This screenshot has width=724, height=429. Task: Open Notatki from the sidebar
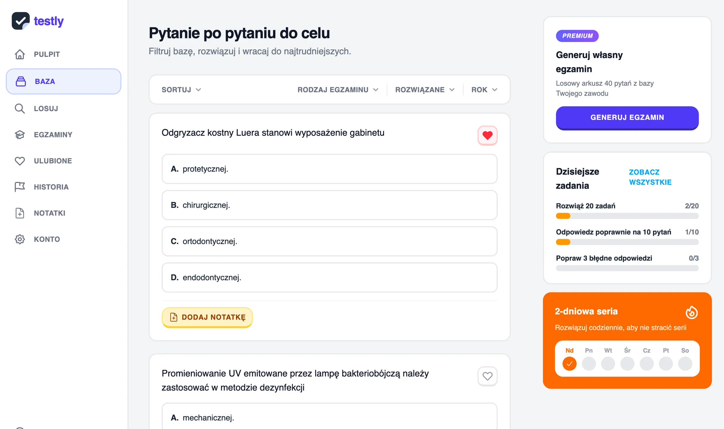click(63, 213)
